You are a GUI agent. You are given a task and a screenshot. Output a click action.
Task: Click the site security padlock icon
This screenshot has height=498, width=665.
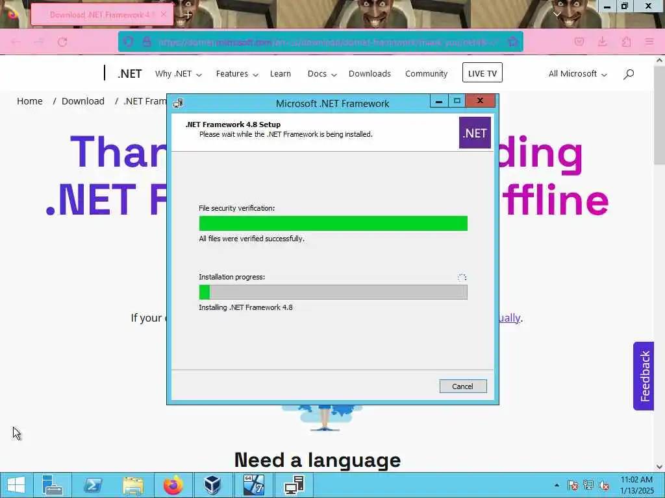147,41
